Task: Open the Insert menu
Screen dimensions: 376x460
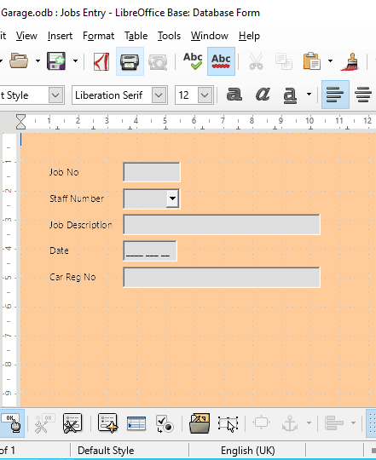Action: pyautogui.click(x=60, y=36)
